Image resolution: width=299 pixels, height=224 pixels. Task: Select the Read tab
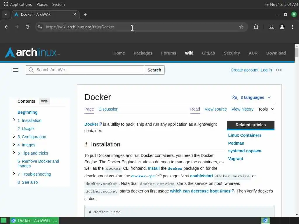195,109
